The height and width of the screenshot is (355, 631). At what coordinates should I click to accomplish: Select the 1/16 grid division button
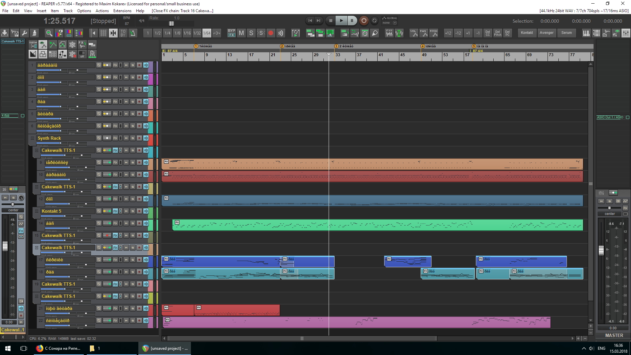coord(187,33)
